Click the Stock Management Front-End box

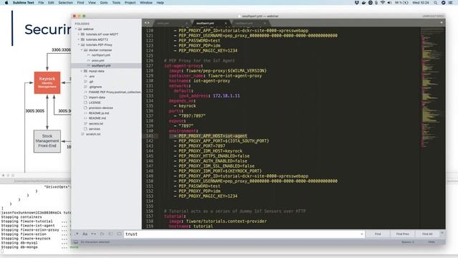tap(47, 141)
